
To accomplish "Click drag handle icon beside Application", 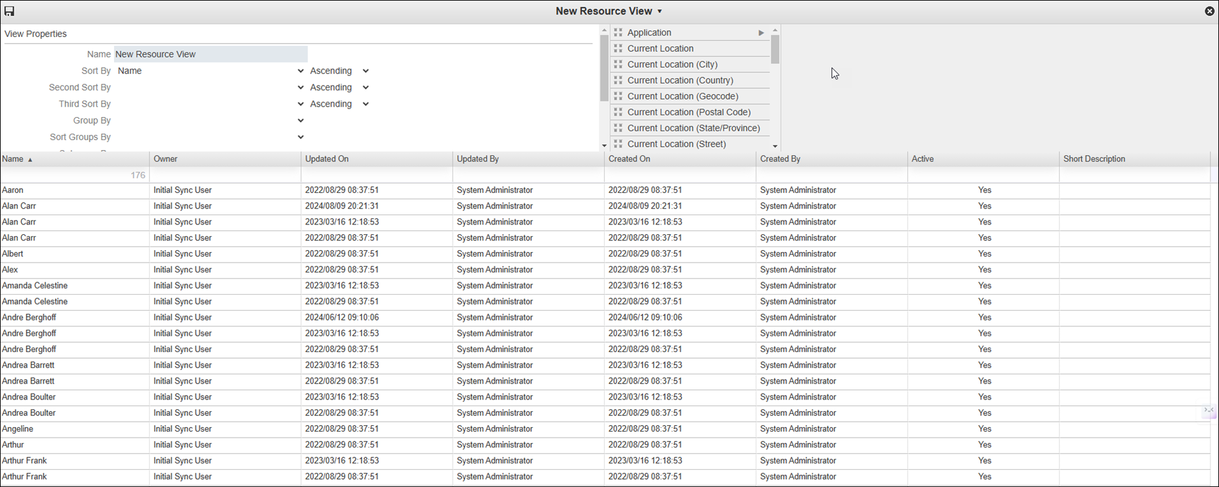I will coord(618,32).
